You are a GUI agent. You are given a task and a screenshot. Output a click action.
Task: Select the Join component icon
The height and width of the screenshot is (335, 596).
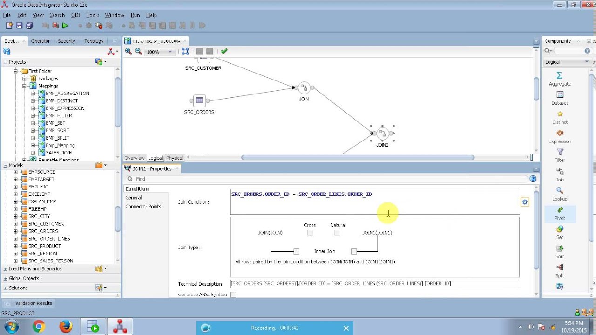coord(560,171)
